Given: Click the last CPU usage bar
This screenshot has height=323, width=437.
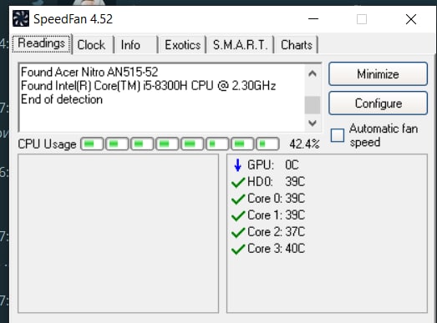Looking at the screenshot, I should 267,144.
